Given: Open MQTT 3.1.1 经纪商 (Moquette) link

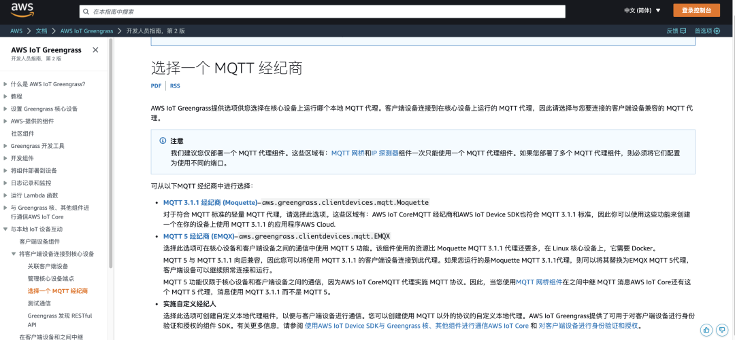Looking at the screenshot, I should click(x=210, y=202).
